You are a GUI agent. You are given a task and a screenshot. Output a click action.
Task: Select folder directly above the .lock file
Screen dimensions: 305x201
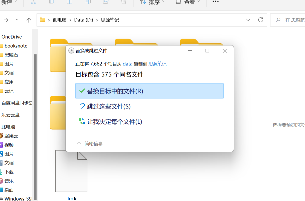(x=58, y=113)
